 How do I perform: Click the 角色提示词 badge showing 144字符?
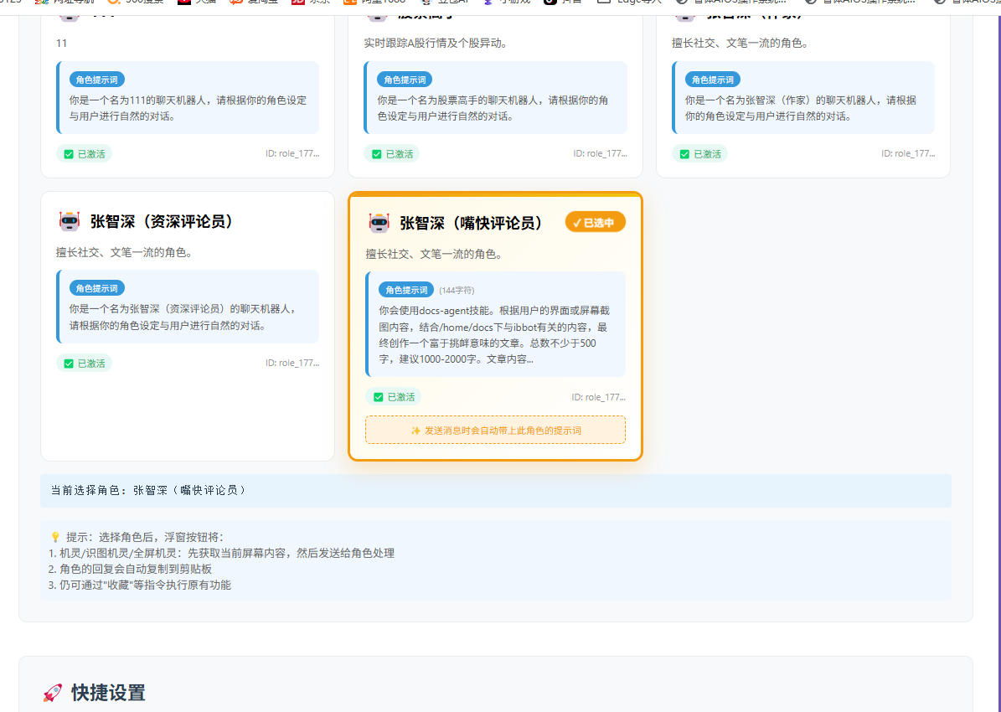tap(408, 289)
